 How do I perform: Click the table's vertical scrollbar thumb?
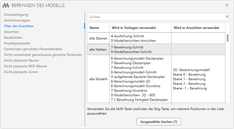(228, 38)
